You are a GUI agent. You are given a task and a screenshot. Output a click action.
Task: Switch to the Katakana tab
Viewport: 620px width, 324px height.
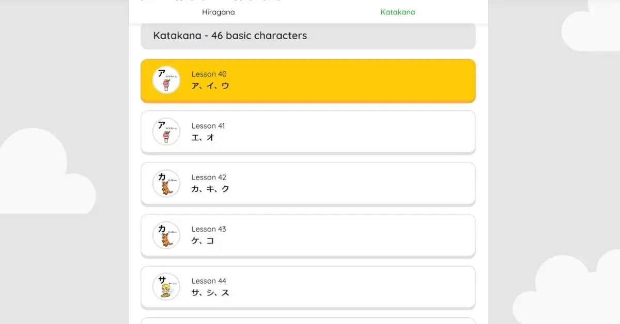pyautogui.click(x=398, y=12)
